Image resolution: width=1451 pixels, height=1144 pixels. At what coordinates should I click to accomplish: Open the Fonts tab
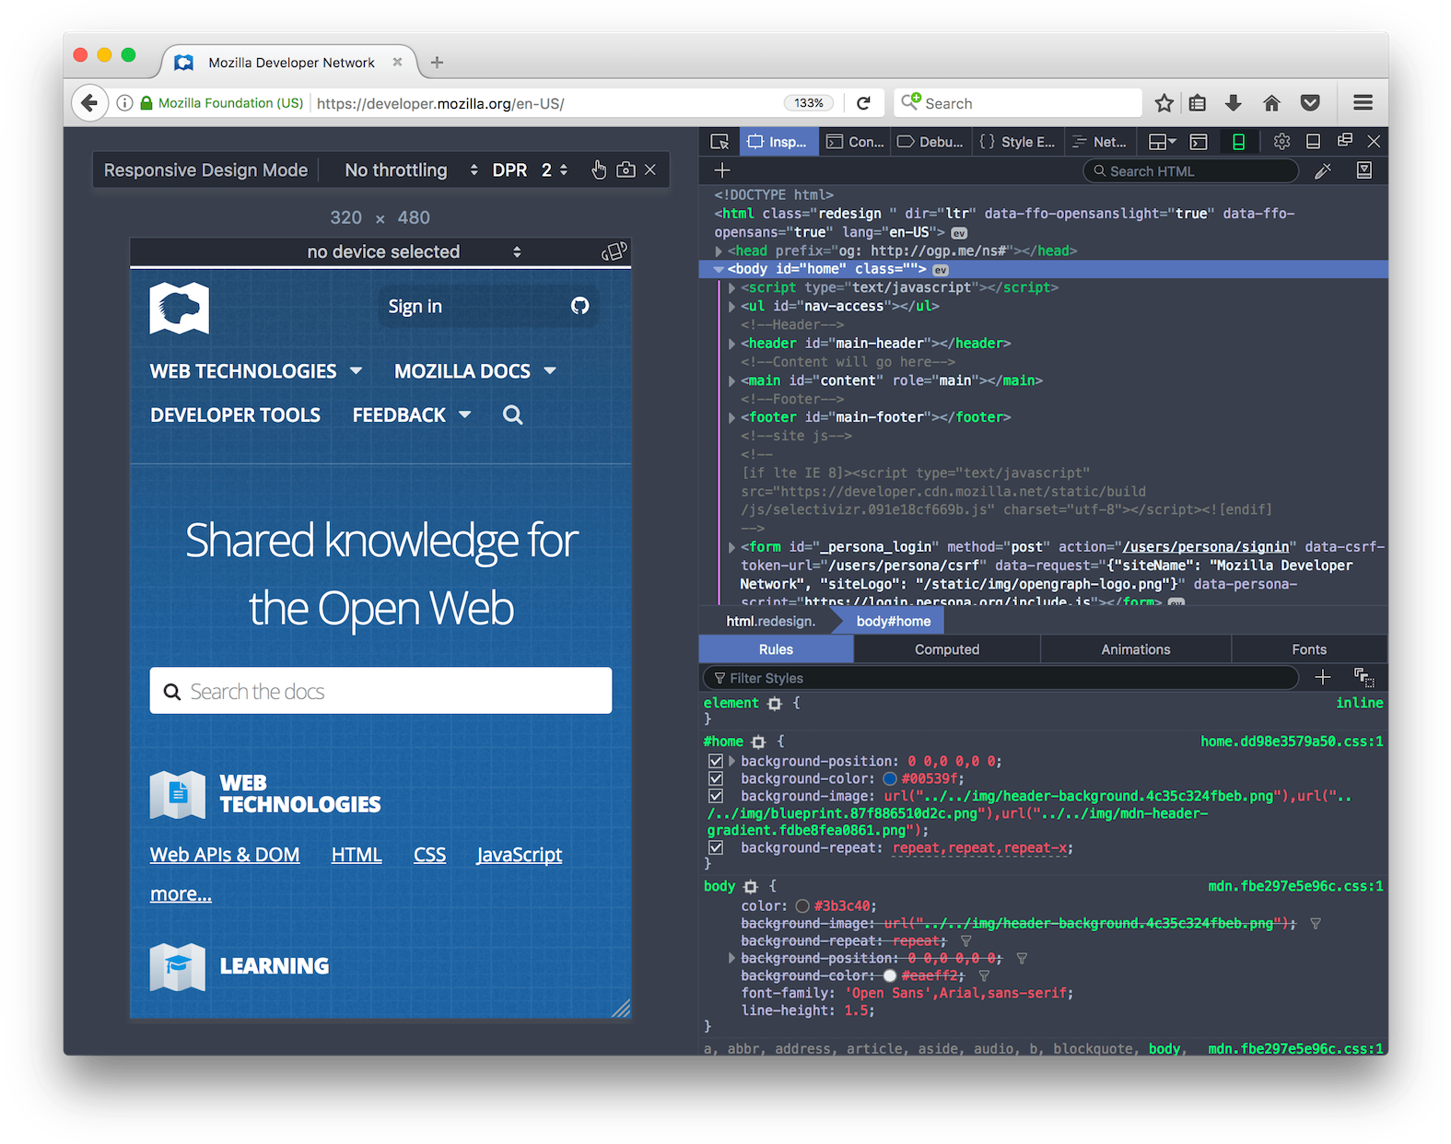click(x=1308, y=649)
